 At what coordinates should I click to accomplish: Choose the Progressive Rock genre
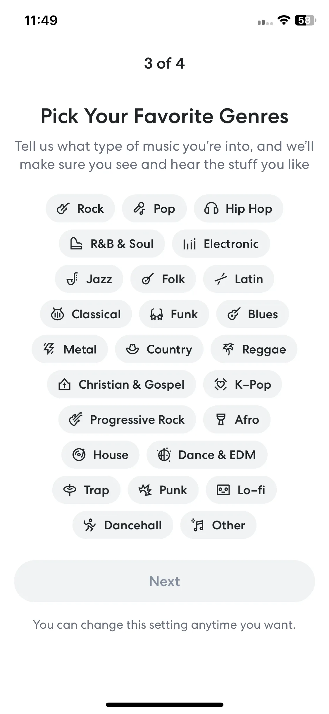(x=127, y=419)
